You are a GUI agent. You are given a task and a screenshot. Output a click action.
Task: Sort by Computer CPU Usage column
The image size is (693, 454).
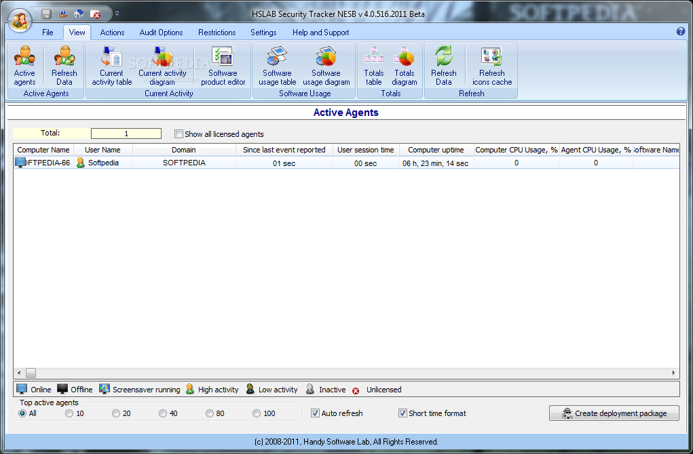pyautogui.click(x=517, y=150)
